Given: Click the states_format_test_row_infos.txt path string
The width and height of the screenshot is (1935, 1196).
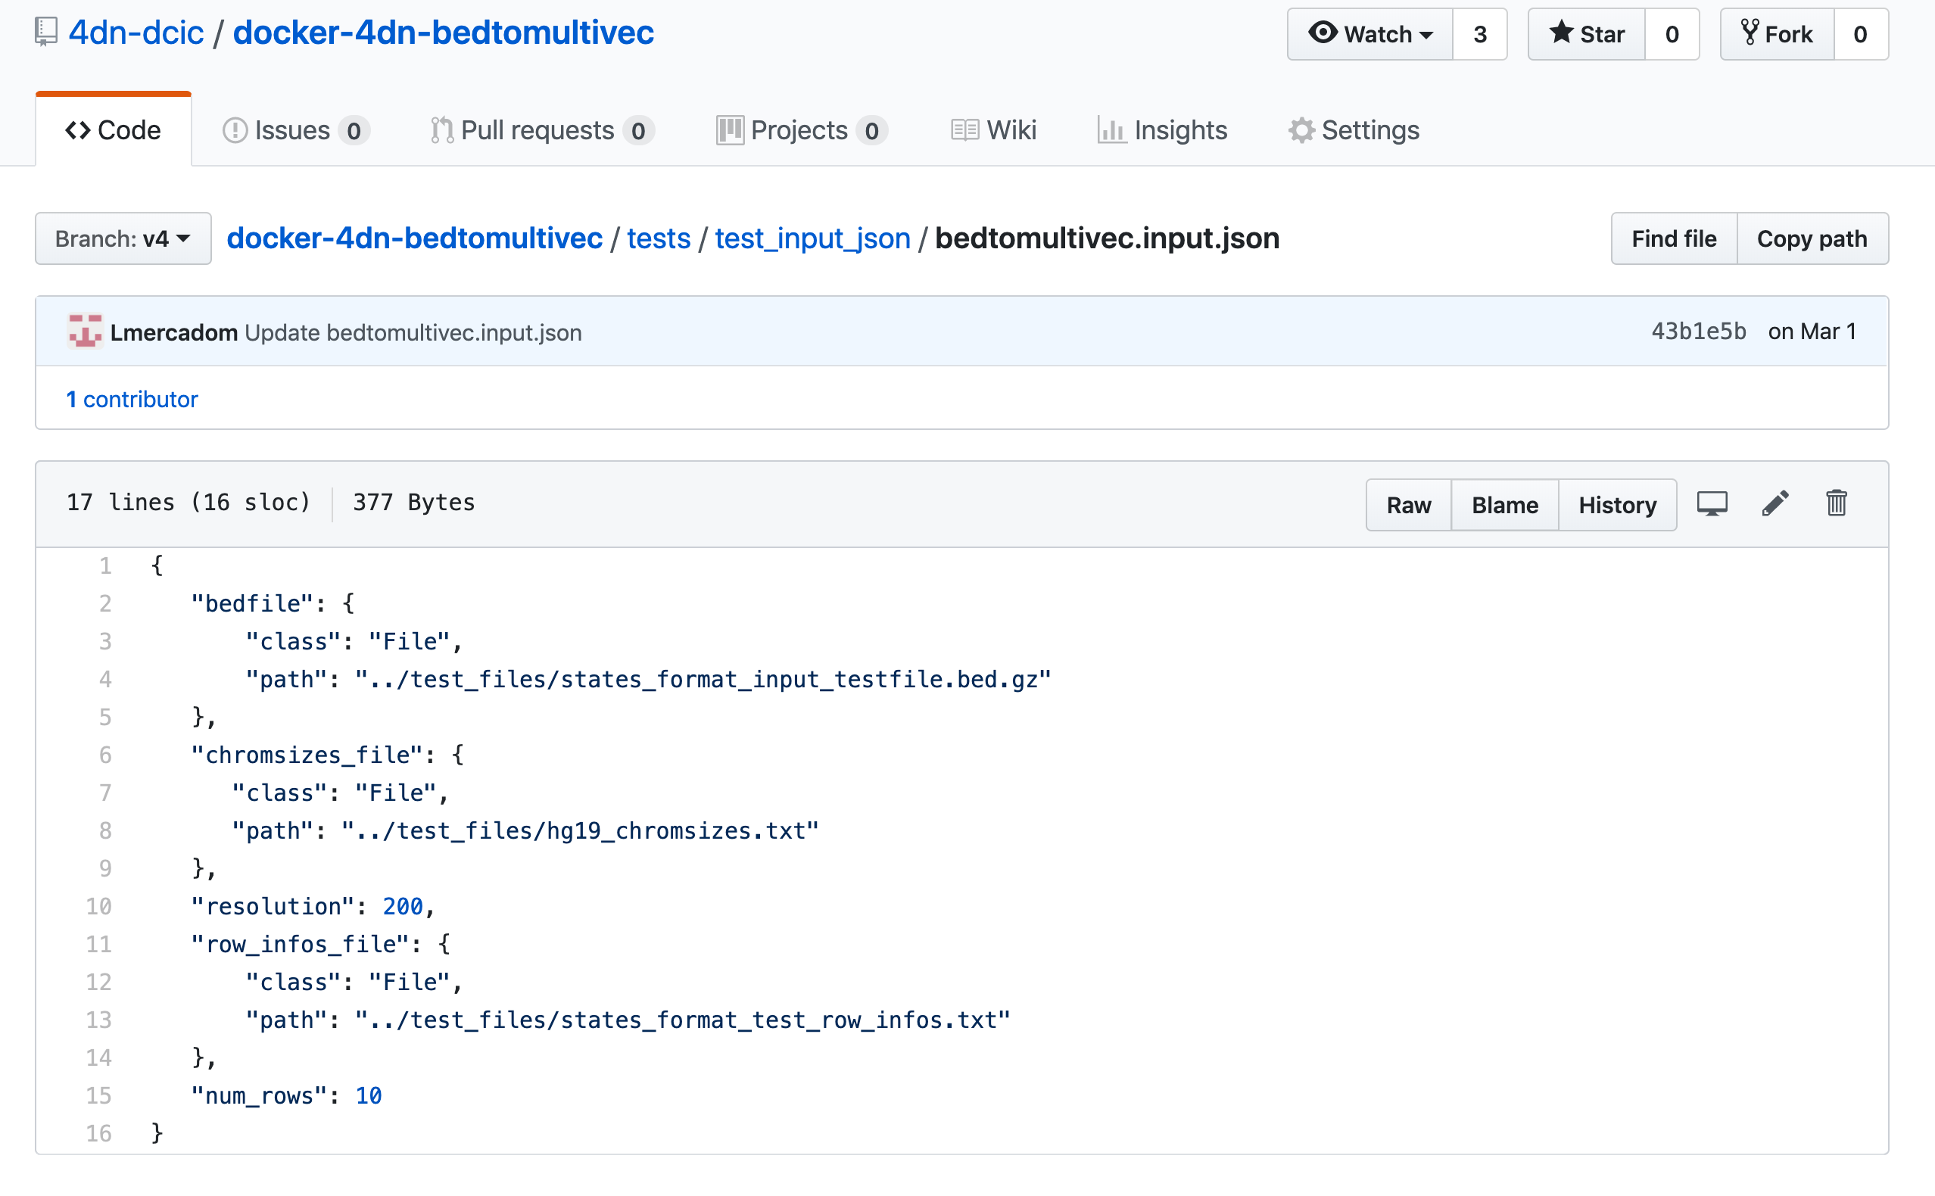Looking at the screenshot, I should (x=683, y=1020).
